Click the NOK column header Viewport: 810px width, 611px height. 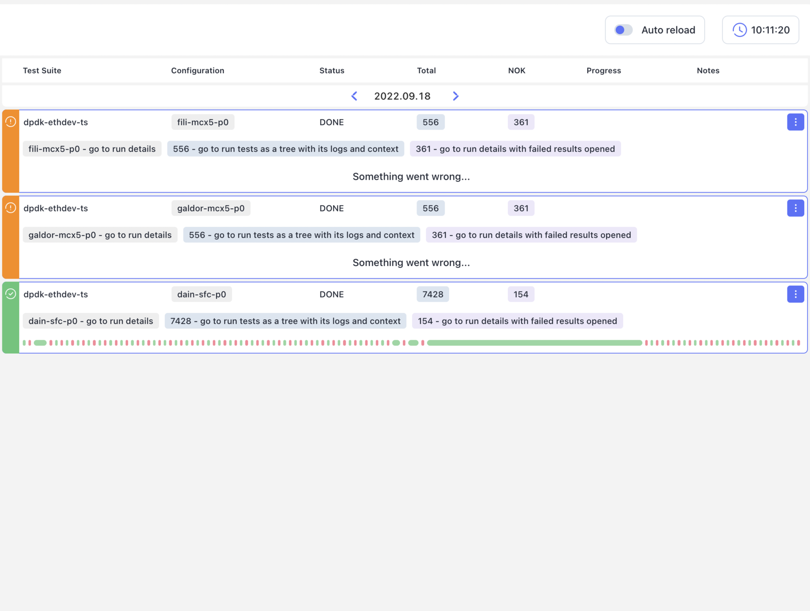pyautogui.click(x=516, y=70)
